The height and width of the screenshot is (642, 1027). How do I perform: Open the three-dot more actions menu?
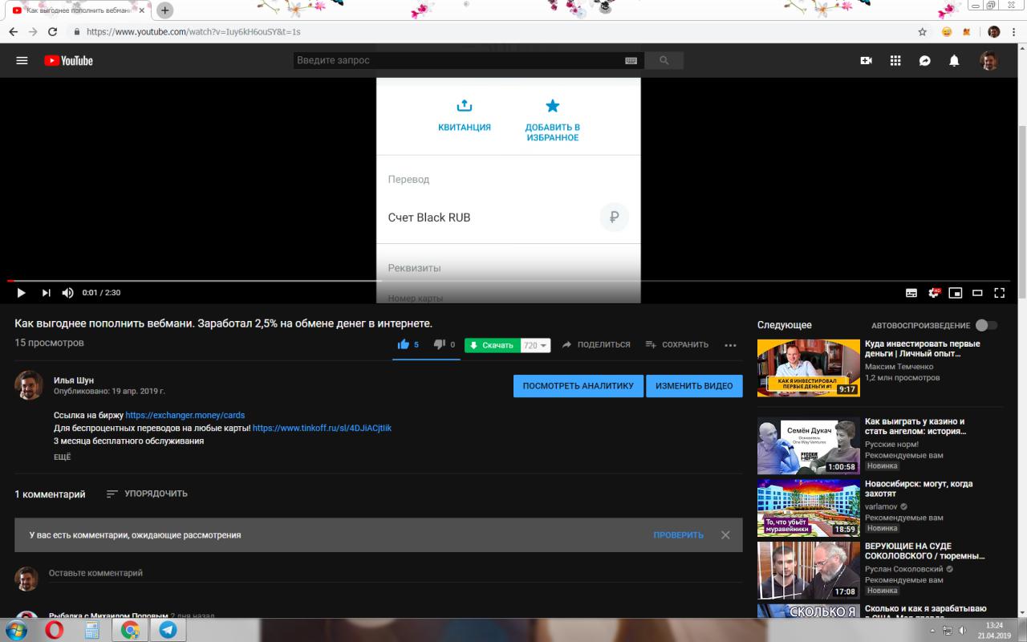(x=730, y=345)
